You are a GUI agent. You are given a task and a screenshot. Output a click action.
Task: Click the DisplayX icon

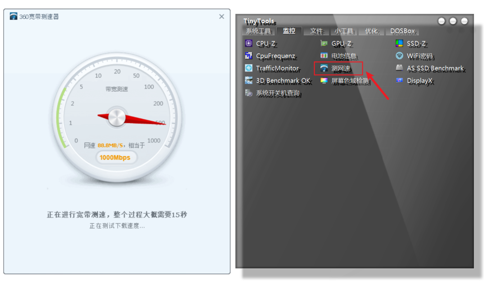point(399,80)
